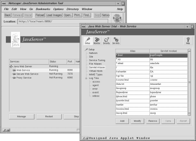Click the Back button in Netscape
The image size is (196, 141).
(x=7, y=15)
